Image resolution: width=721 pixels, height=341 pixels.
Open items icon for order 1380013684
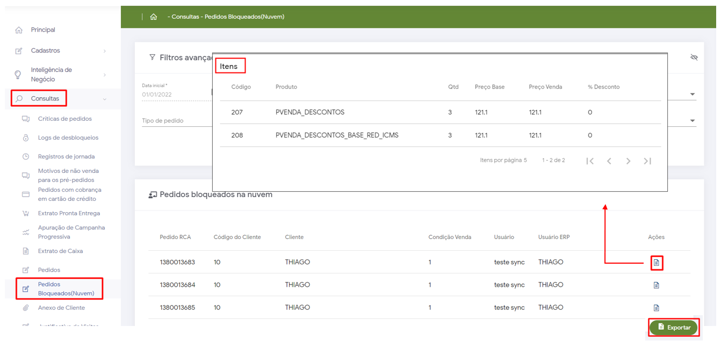pyautogui.click(x=656, y=285)
